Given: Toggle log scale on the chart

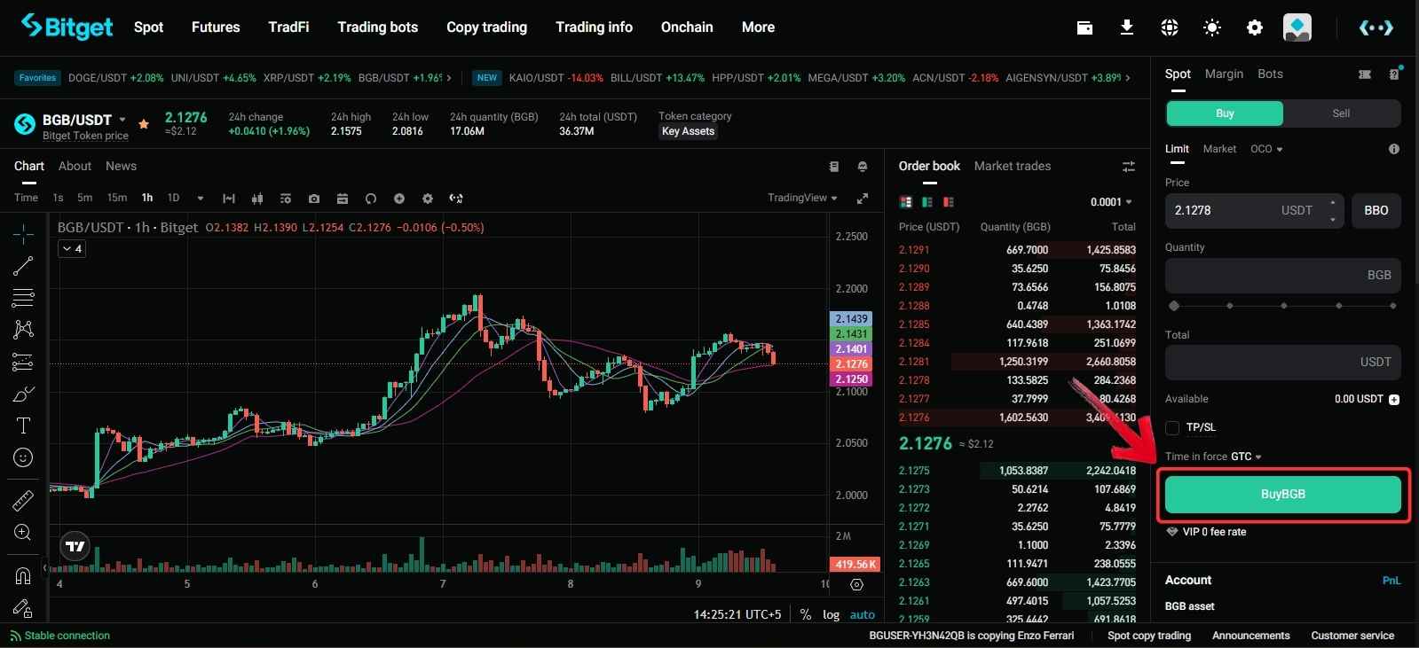Looking at the screenshot, I should click(x=831, y=614).
